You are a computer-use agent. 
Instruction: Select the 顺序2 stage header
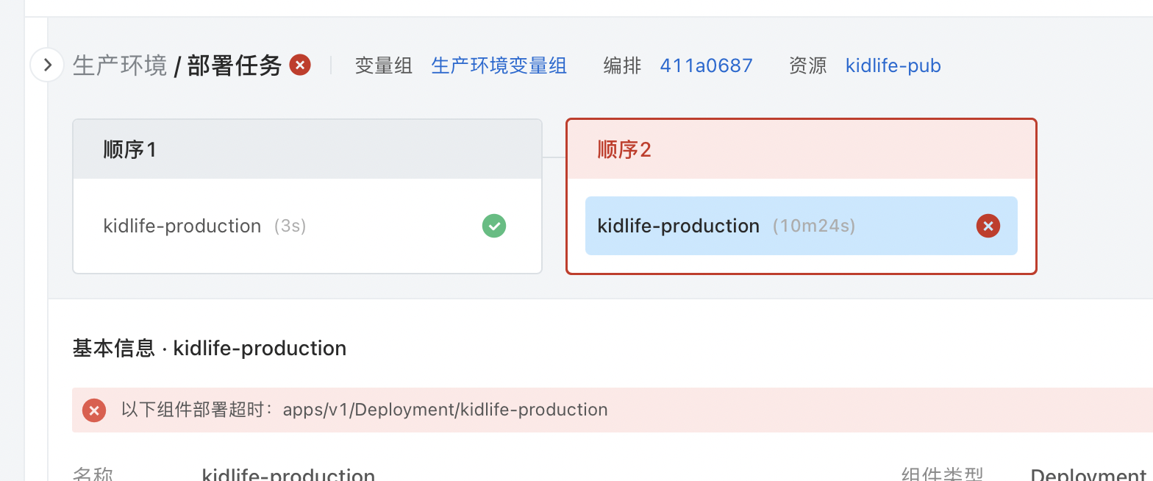[x=801, y=150]
